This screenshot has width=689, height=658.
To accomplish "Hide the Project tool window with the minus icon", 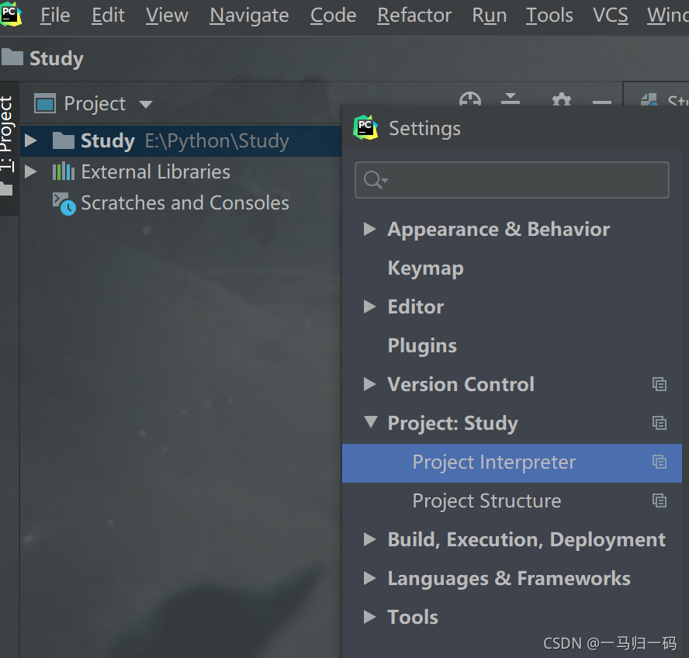I will (x=601, y=102).
